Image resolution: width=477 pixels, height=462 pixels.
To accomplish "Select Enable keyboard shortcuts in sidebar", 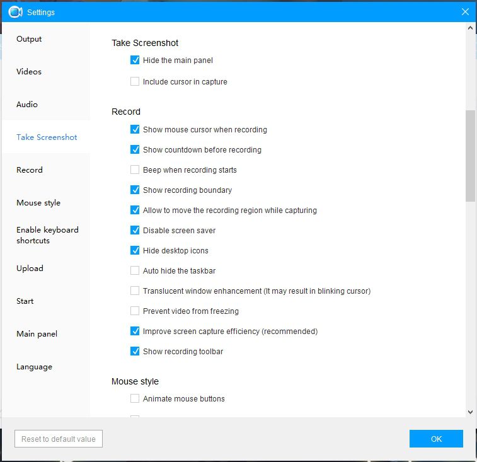I will click(x=47, y=235).
